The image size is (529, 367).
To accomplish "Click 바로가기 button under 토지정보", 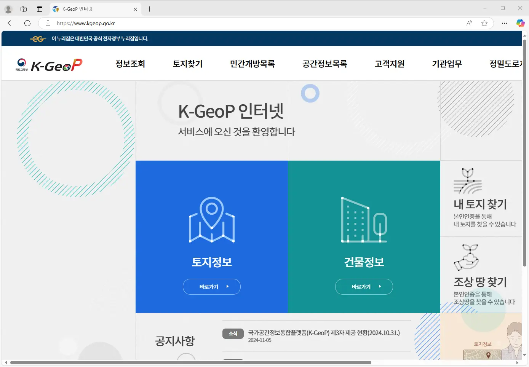I will [212, 287].
